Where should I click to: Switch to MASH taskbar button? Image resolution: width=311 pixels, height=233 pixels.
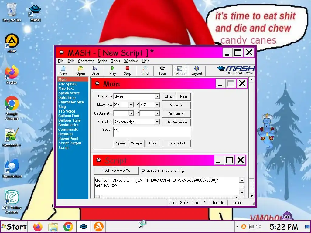[83, 227]
